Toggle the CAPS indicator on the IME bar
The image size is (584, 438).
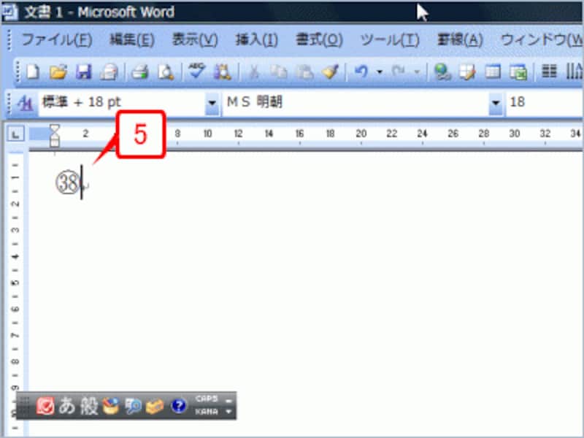[207, 396]
